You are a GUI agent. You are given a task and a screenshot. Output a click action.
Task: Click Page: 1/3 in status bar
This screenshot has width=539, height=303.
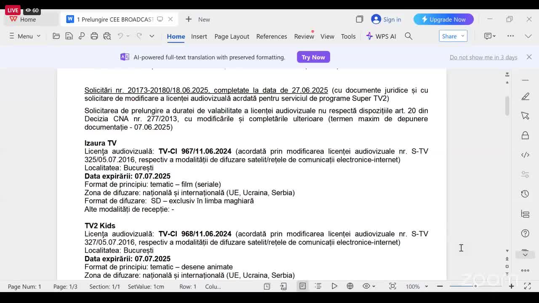click(x=65, y=287)
